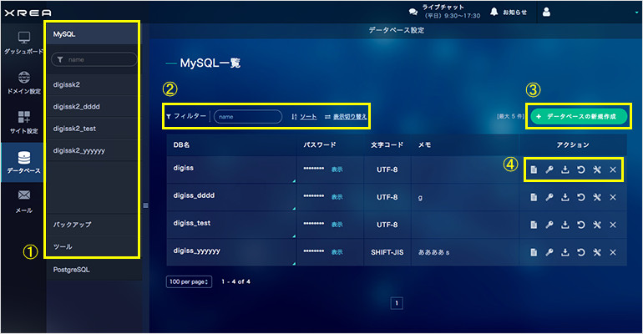
Task: Open the 100 per page dropdown
Action: [x=190, y=281]
